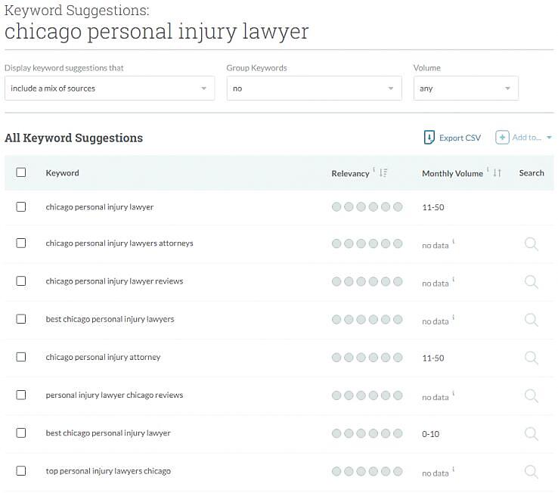
Task: Click search icon for 'chicago personal injury attorney'
Action: coord(531,357)
